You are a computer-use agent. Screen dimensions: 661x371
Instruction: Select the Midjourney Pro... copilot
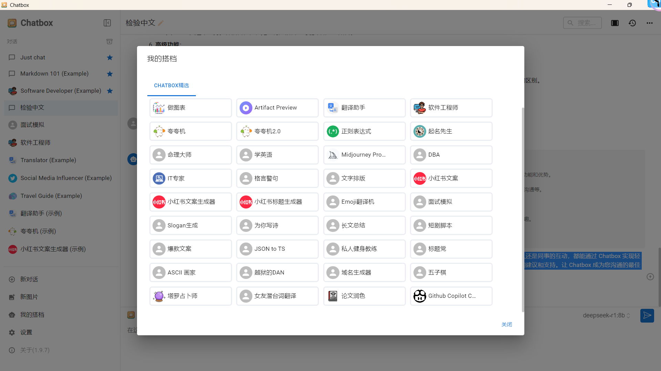click(x=365, y=155)
